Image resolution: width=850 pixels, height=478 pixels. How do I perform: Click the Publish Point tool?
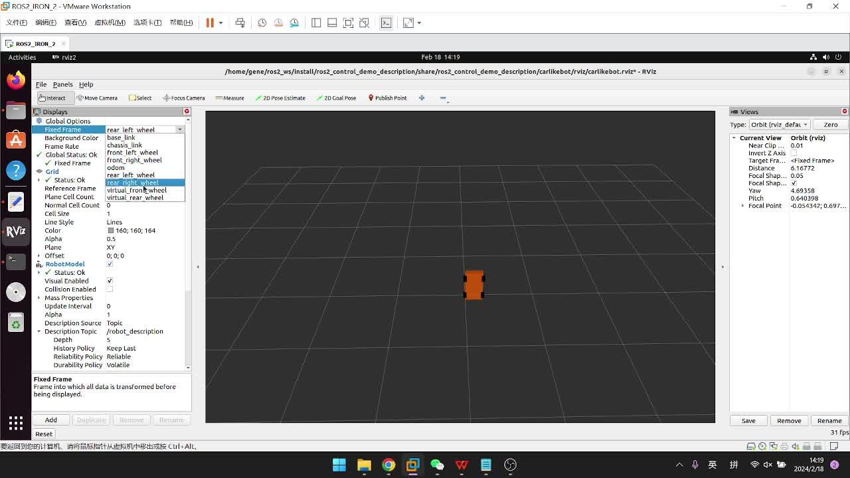coord(387,98)
